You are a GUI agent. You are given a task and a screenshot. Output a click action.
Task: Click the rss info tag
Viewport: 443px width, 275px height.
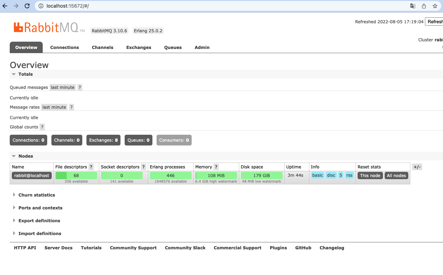click(x=349, y=175)
